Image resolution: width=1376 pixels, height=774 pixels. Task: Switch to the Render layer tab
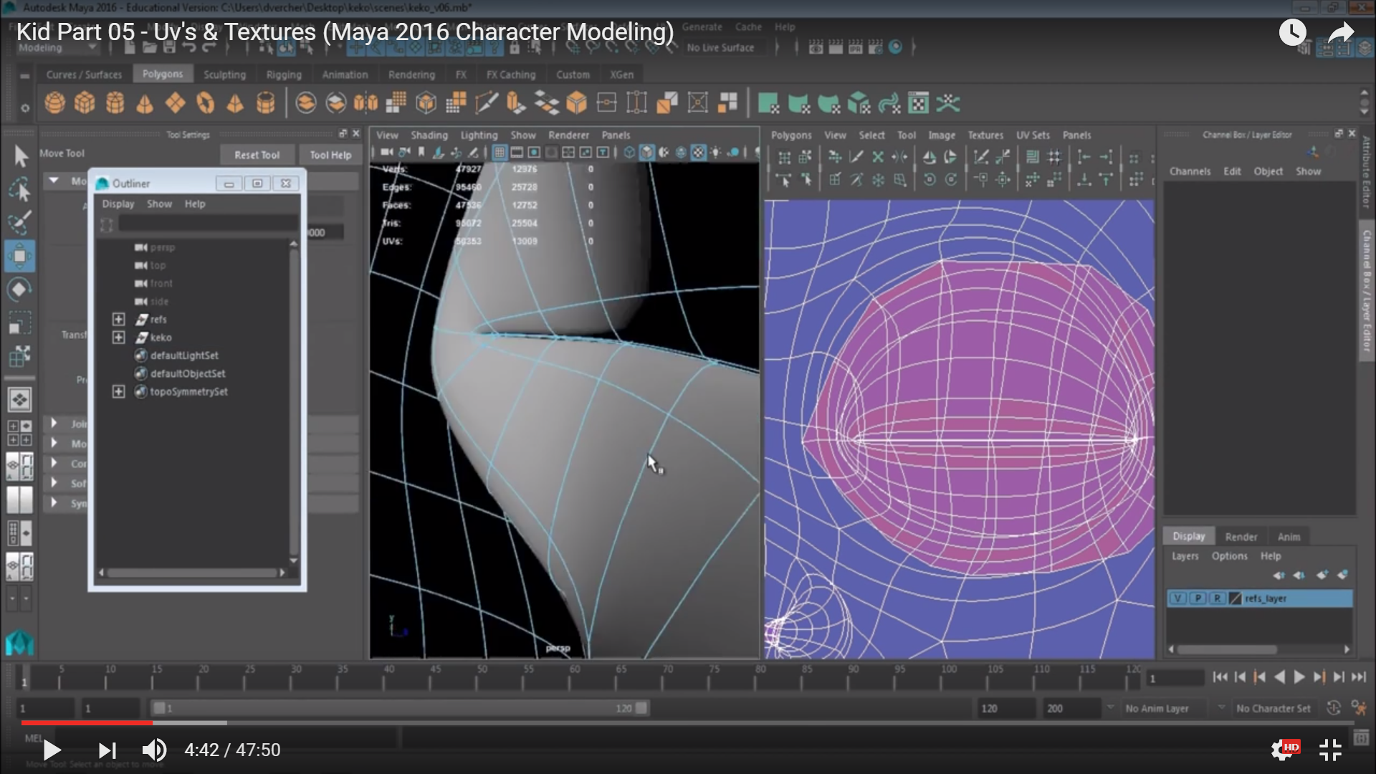pos(1241,537)
